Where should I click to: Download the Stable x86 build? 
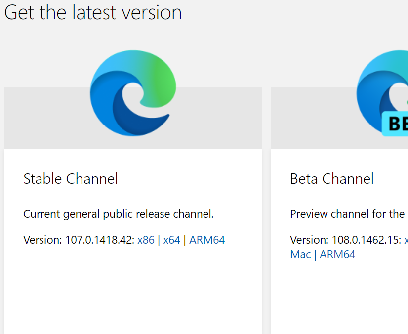coord(146,240)
